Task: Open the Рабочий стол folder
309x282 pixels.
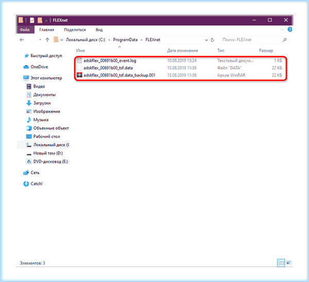Action: pos(46,136)
